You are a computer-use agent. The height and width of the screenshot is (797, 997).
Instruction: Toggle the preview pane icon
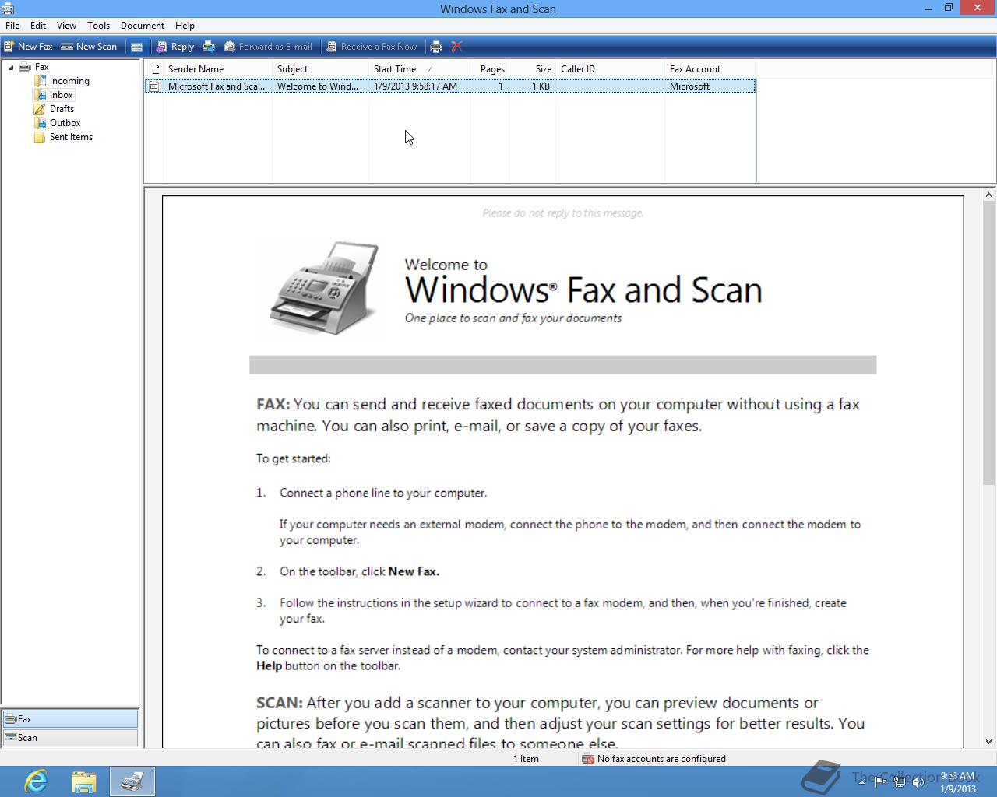pyautogui.click(x=136, y=47)
